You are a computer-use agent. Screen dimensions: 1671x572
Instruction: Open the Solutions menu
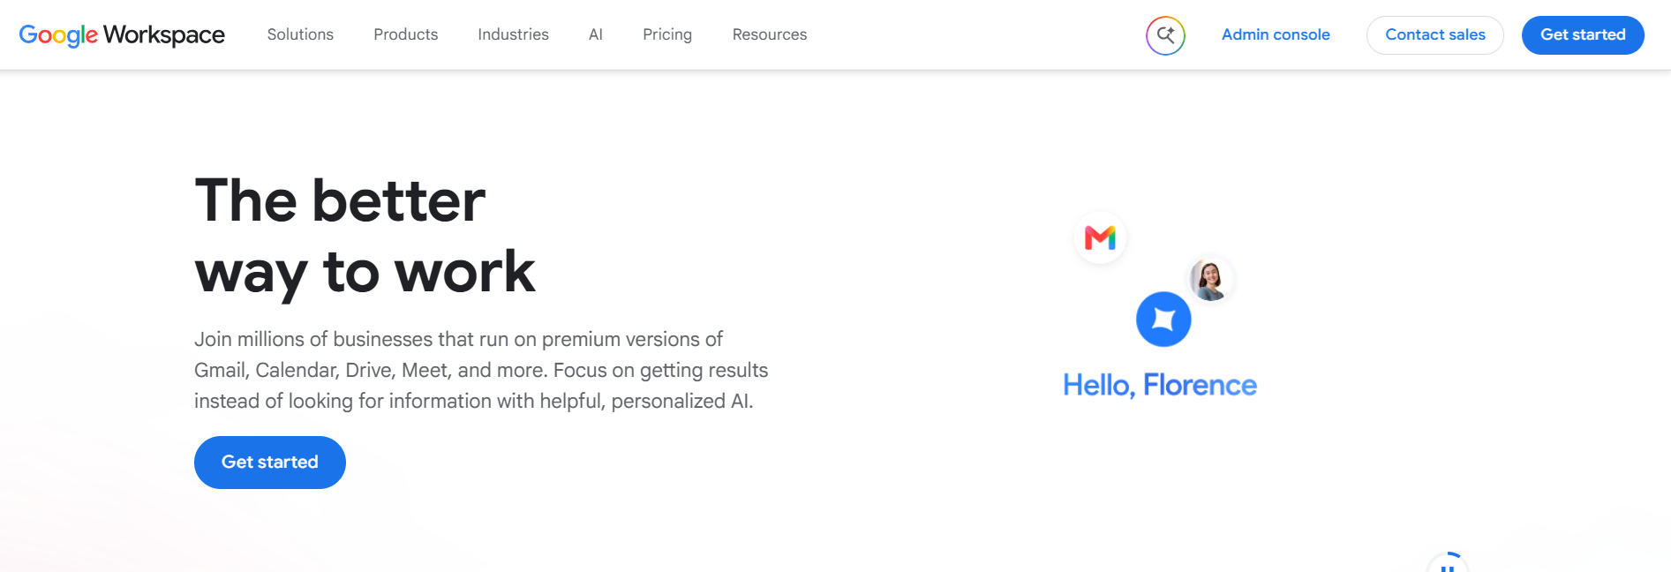(x=300, y=34)
